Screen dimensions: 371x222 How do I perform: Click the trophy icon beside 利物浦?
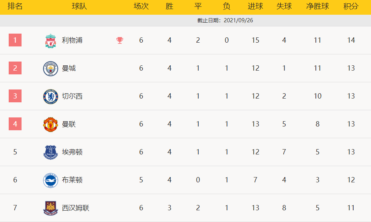pos(120,40)
